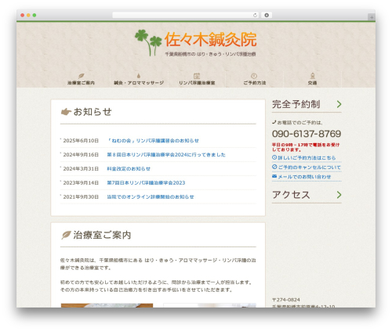
Task: Click the leaf icon beside 治療室ご案内 heading
Action: click(66, 235)
